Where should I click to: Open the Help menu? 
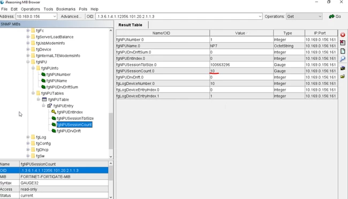pyautogui.click(x=94, y=9)
